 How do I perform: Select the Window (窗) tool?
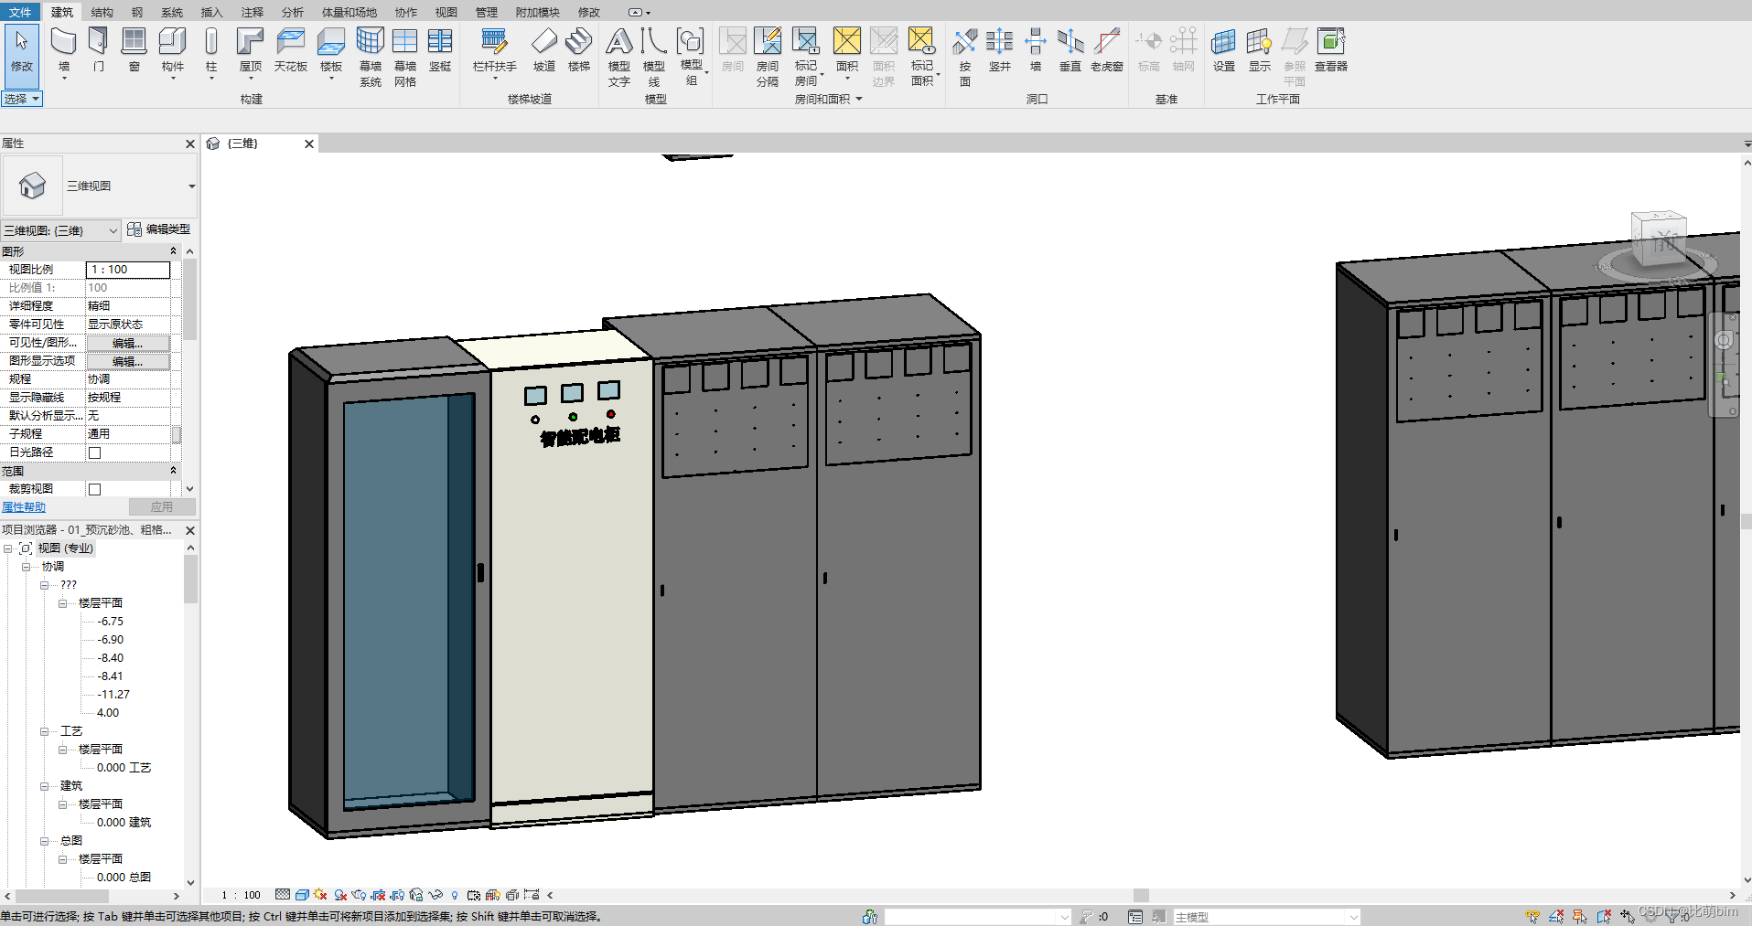click(x=134, y=51)
